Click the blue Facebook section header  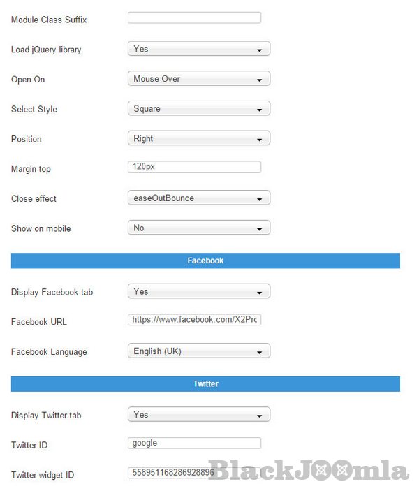tap(205, 261)
